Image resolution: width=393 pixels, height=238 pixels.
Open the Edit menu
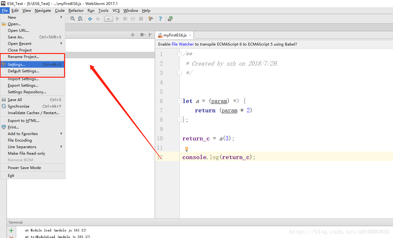[15, 10]
